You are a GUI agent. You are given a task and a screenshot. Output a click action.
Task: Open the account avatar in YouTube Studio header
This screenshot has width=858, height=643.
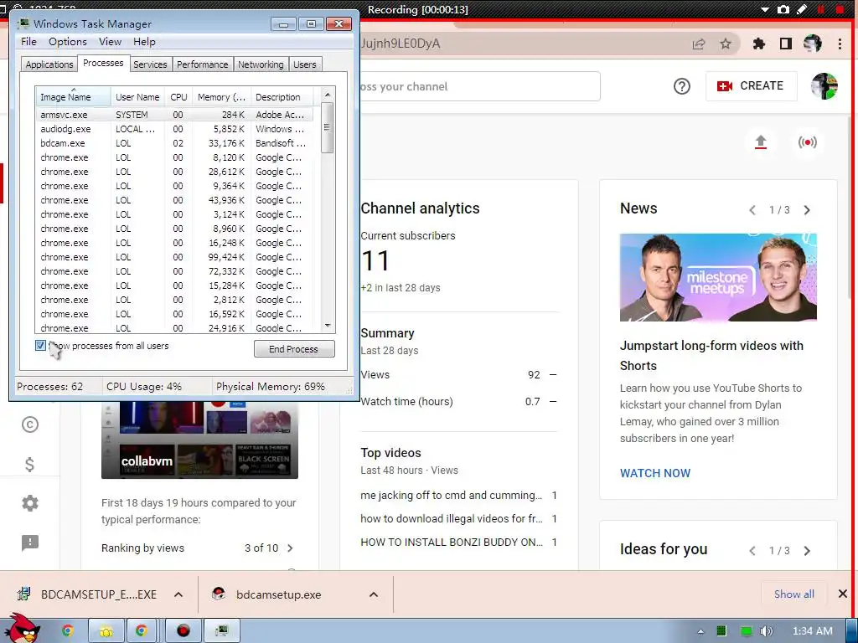click(824, 86)
